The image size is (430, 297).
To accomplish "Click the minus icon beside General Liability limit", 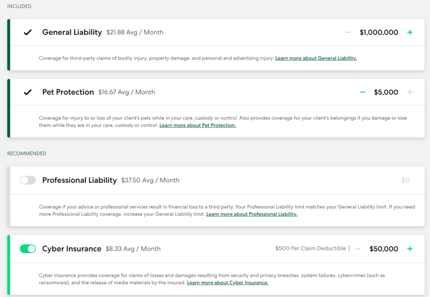I will coord(348,32).
